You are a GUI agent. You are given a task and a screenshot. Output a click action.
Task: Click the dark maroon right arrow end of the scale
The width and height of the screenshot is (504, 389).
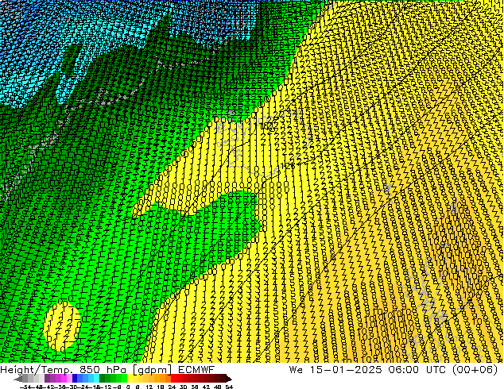coord(229,379)
